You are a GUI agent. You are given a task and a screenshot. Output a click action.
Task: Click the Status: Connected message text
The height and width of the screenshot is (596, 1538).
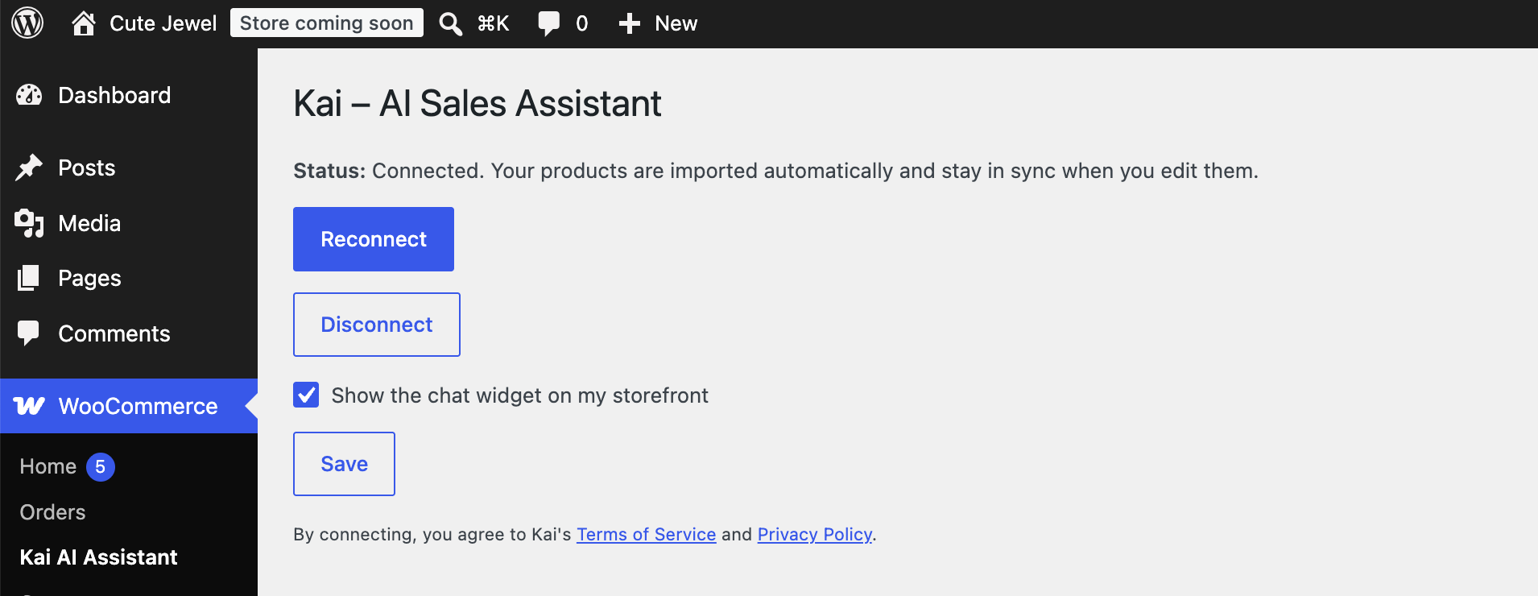click(x=775, y=171)
